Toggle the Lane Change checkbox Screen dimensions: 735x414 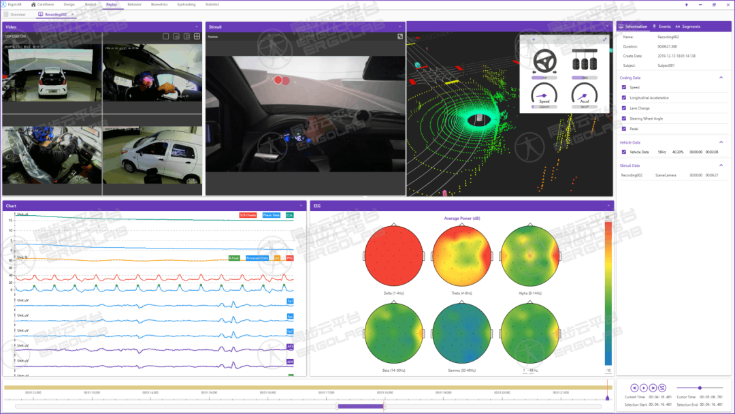(x=624, y=108)
